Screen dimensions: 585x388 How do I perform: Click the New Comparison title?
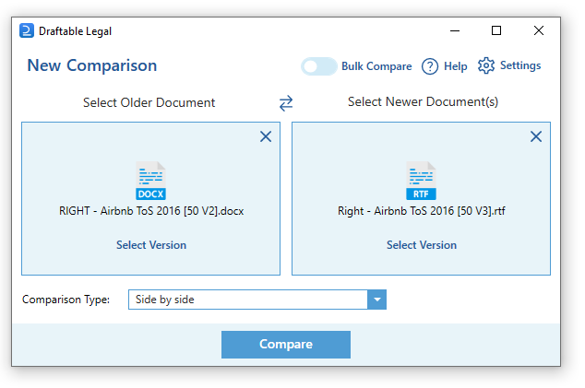(x=91, y=65)
